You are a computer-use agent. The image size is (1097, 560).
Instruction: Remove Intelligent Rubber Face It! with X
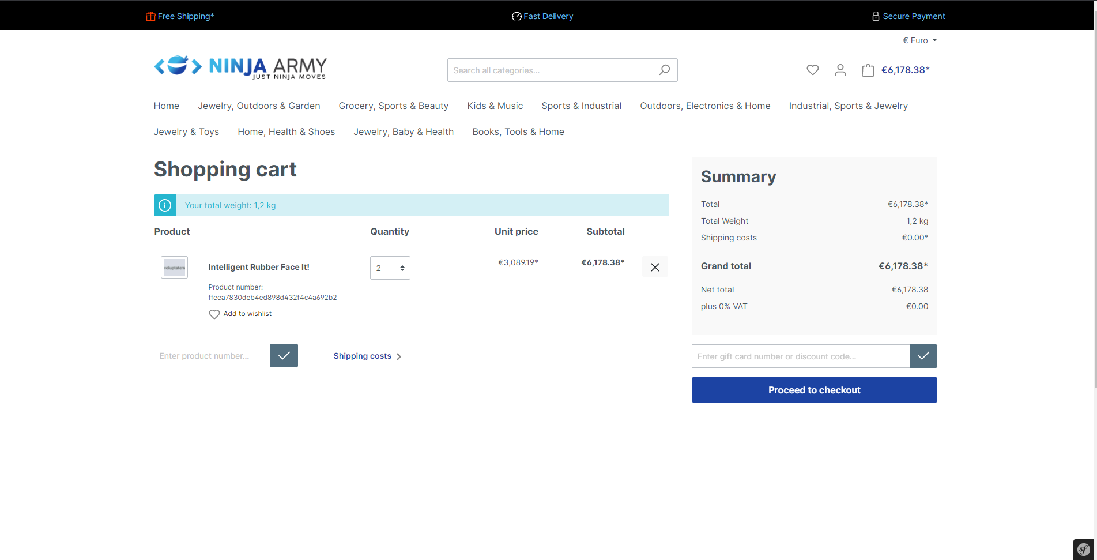(655, 267)
